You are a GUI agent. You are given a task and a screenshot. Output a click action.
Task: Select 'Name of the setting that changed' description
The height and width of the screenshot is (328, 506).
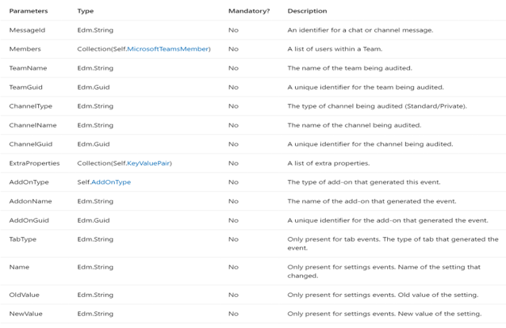(384, 271)
